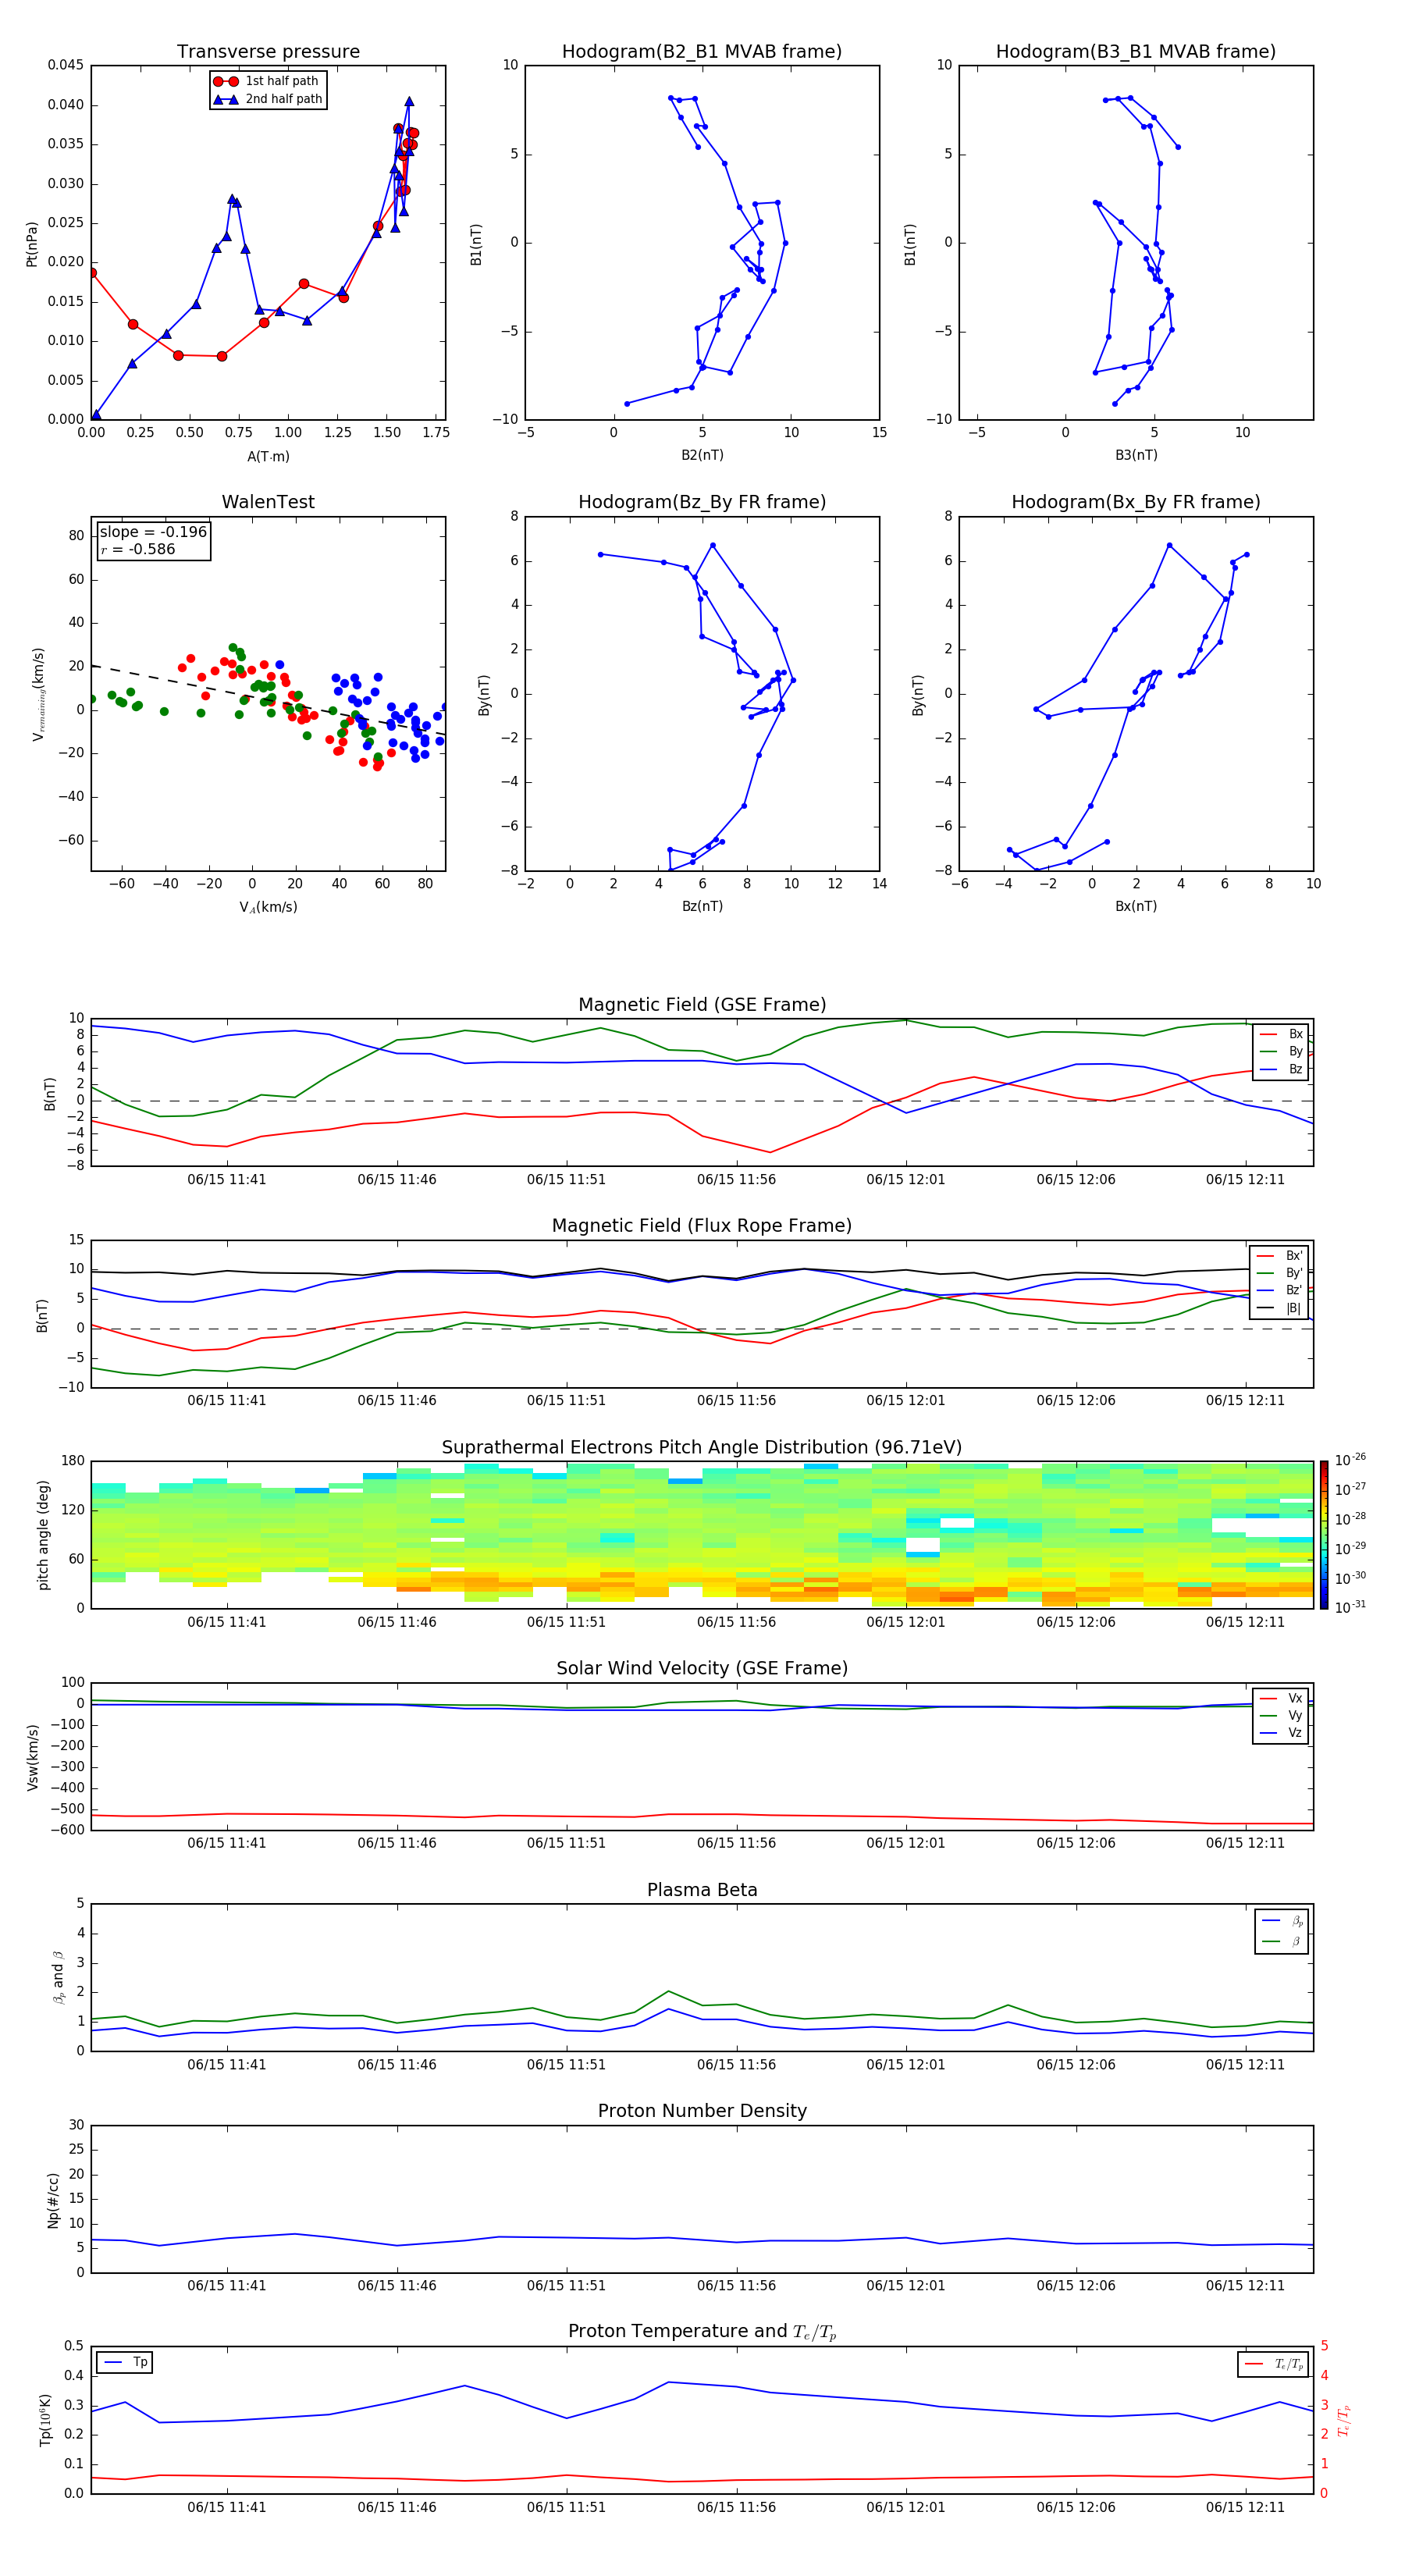
Task: Click the 'Magnetic Field (GSE Frame)' title
Action: click(702, 1005)
